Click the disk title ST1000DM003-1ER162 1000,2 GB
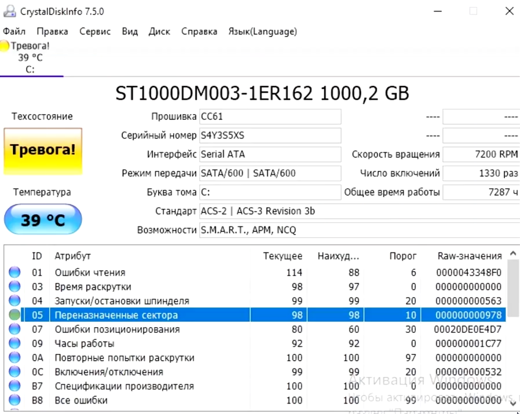 pyautogui.click(x=262, y=94)
